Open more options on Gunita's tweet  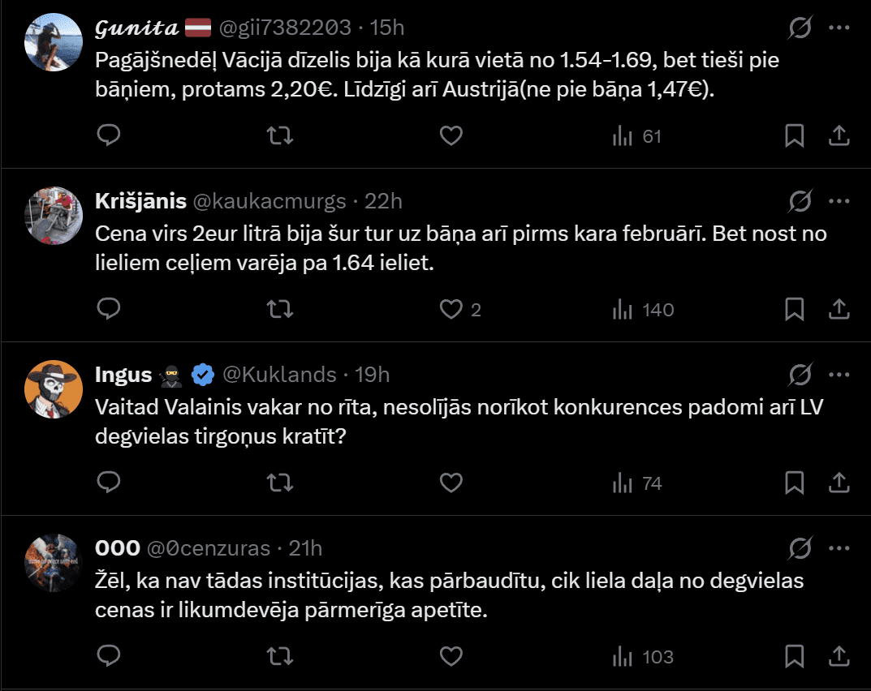coord(839,28)
